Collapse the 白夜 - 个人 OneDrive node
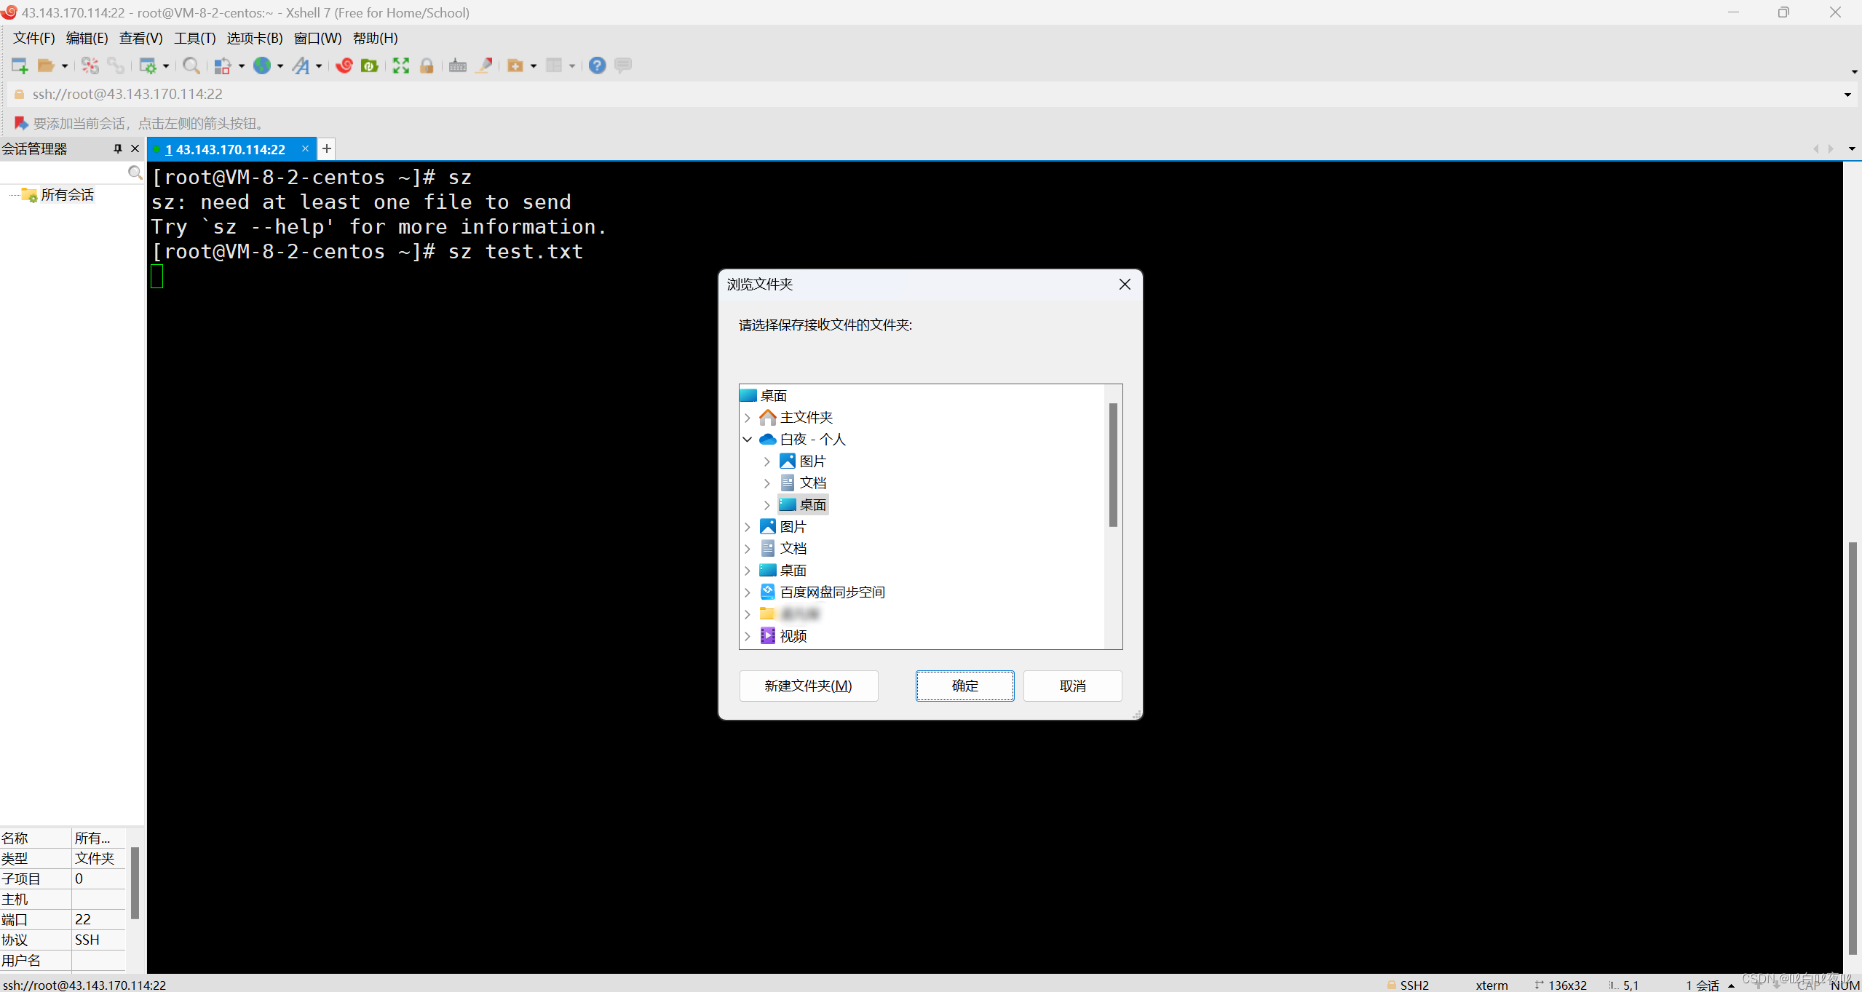 (x=747, y=439)
